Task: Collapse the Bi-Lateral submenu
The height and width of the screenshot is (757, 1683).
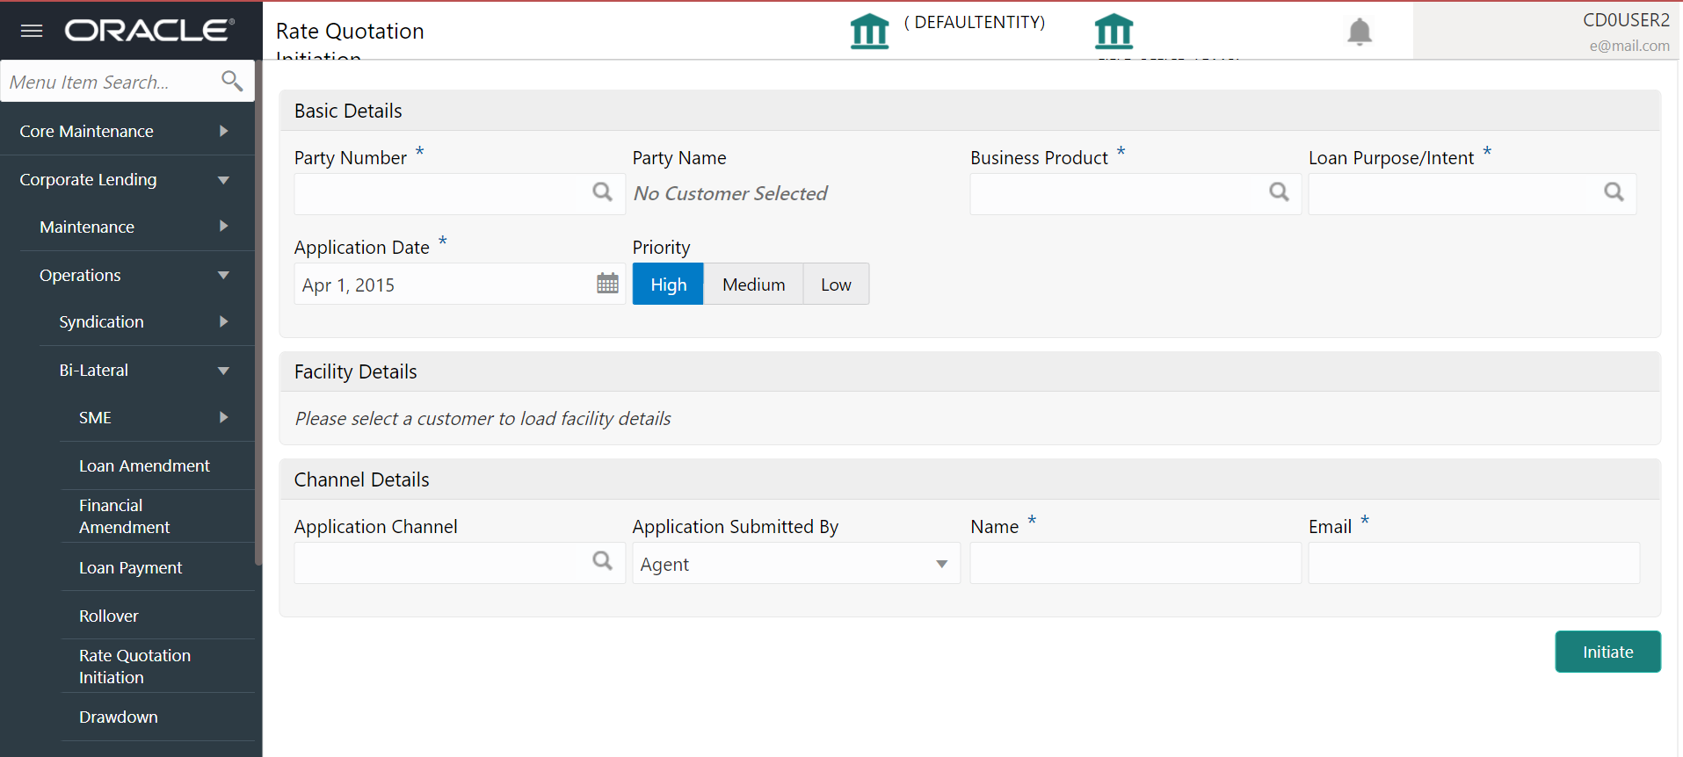Action: pyautogui.click(x=147, y=370)
